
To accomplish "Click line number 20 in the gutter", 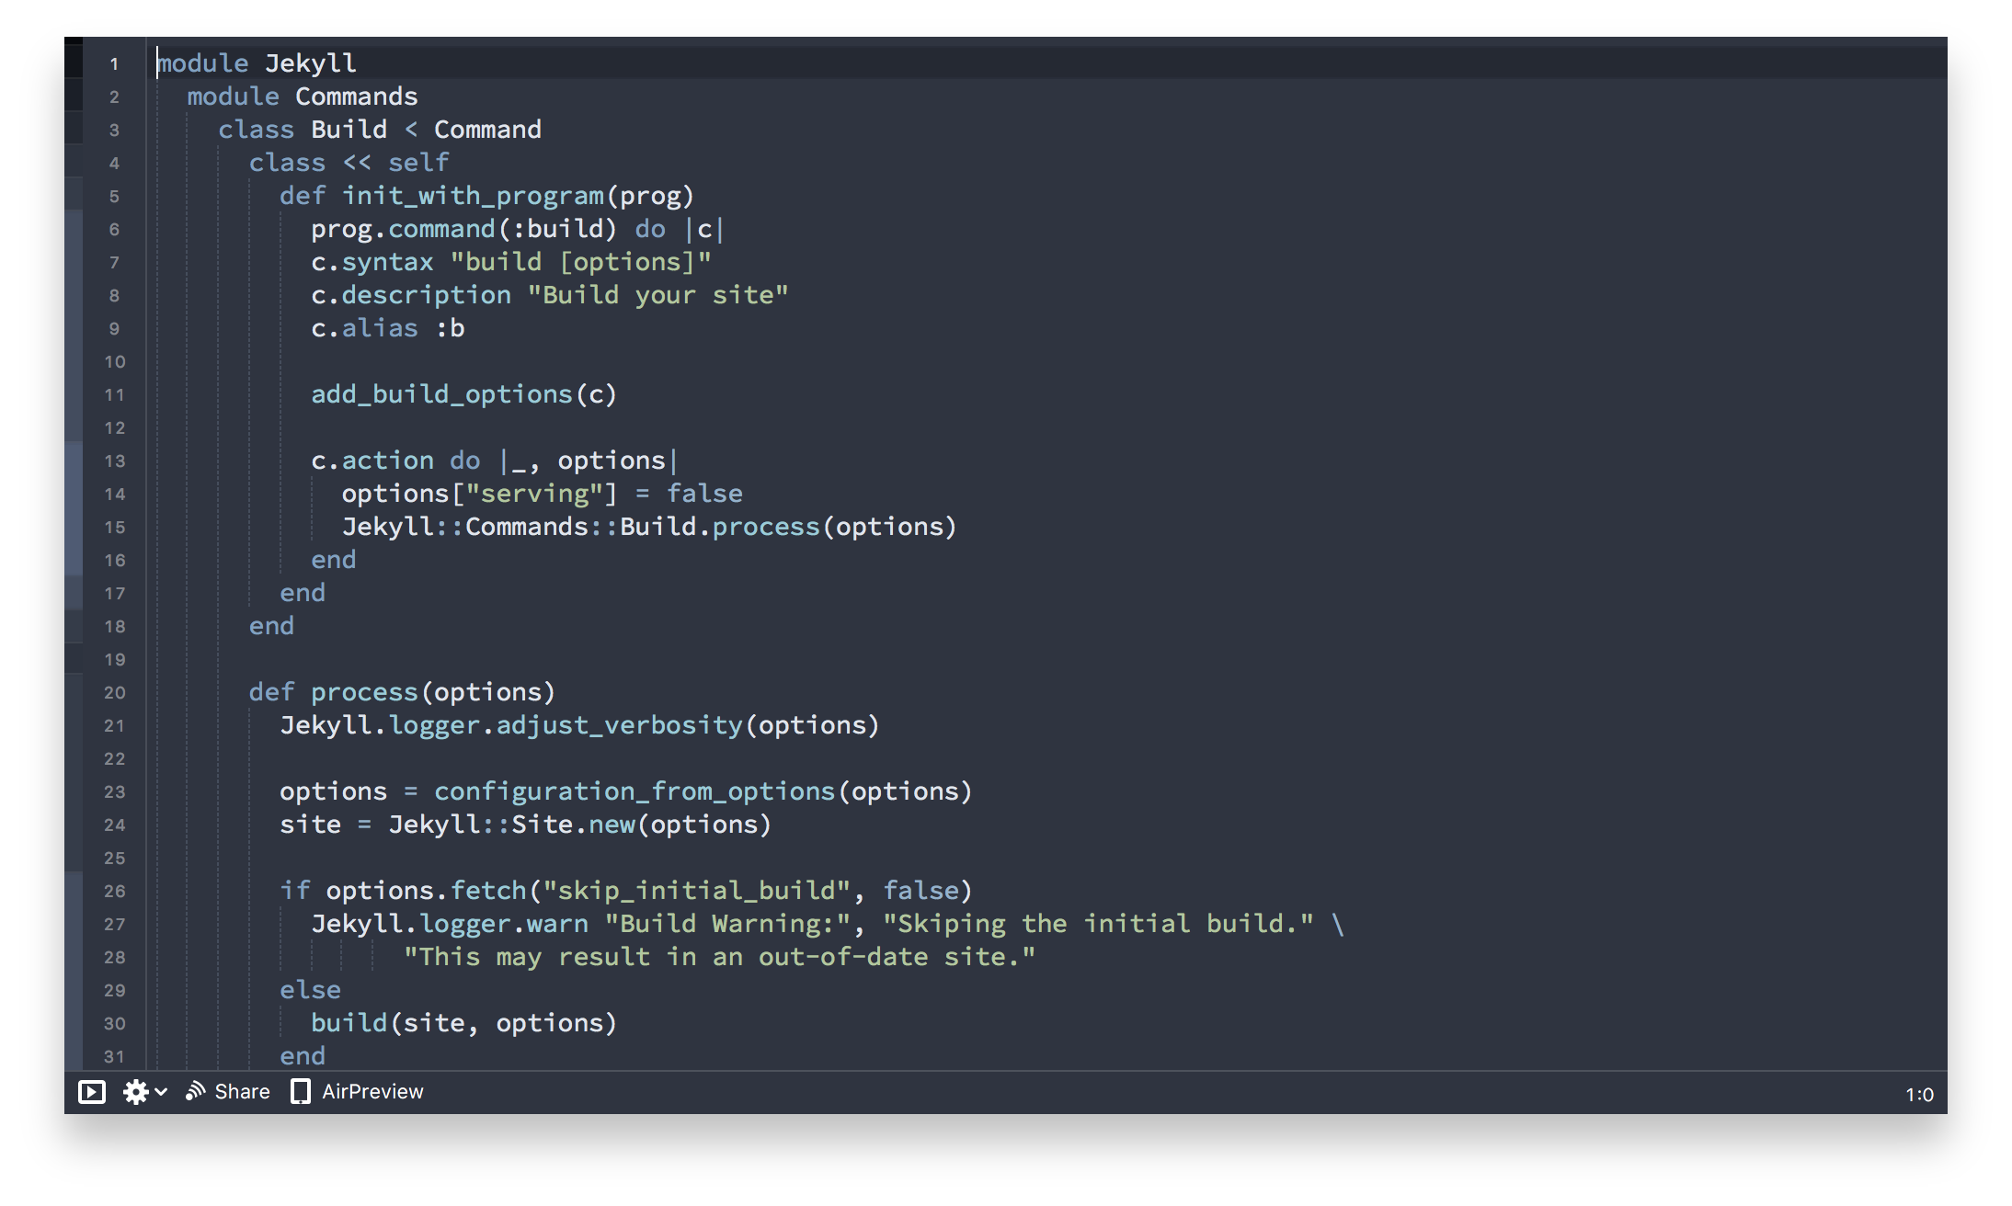I will [x=114, y=693].
